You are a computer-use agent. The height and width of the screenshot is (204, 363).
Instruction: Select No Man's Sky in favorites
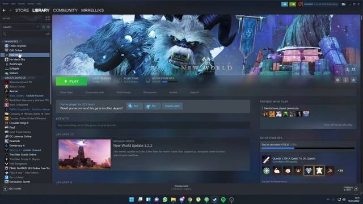coord(17,59)
